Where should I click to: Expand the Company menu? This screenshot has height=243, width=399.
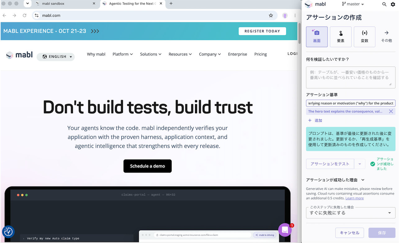210,54
